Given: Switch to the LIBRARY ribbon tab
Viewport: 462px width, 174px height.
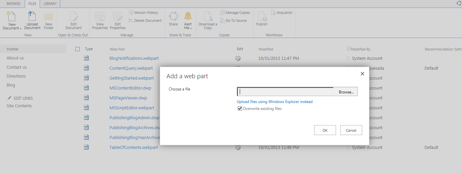Looking at the screenshot, I should pyautogui.click(x=50, y=4).
